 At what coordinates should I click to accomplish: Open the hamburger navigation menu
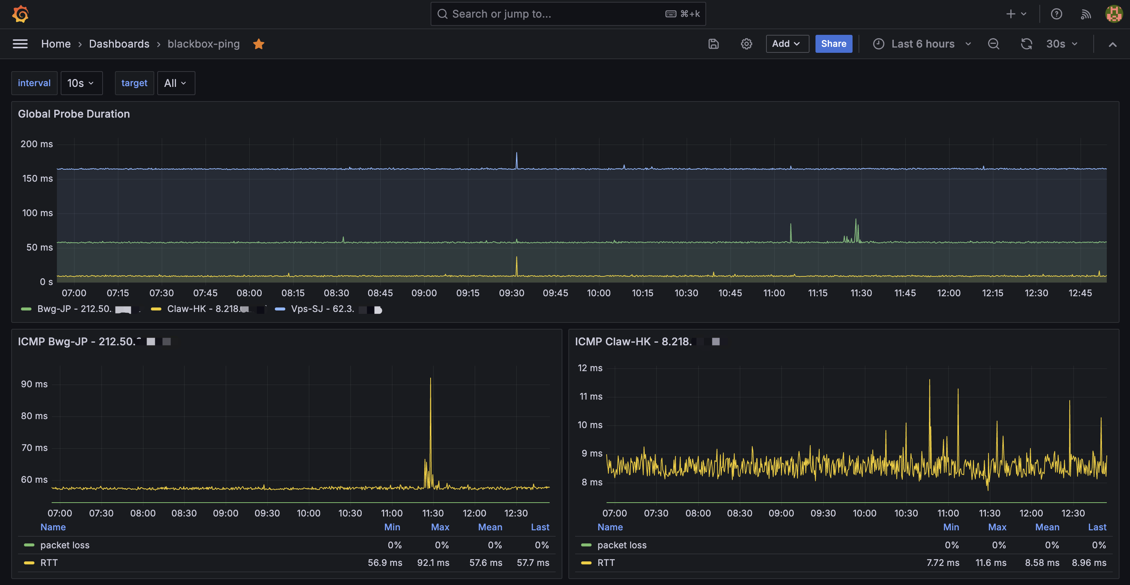(x=20, y=44)
